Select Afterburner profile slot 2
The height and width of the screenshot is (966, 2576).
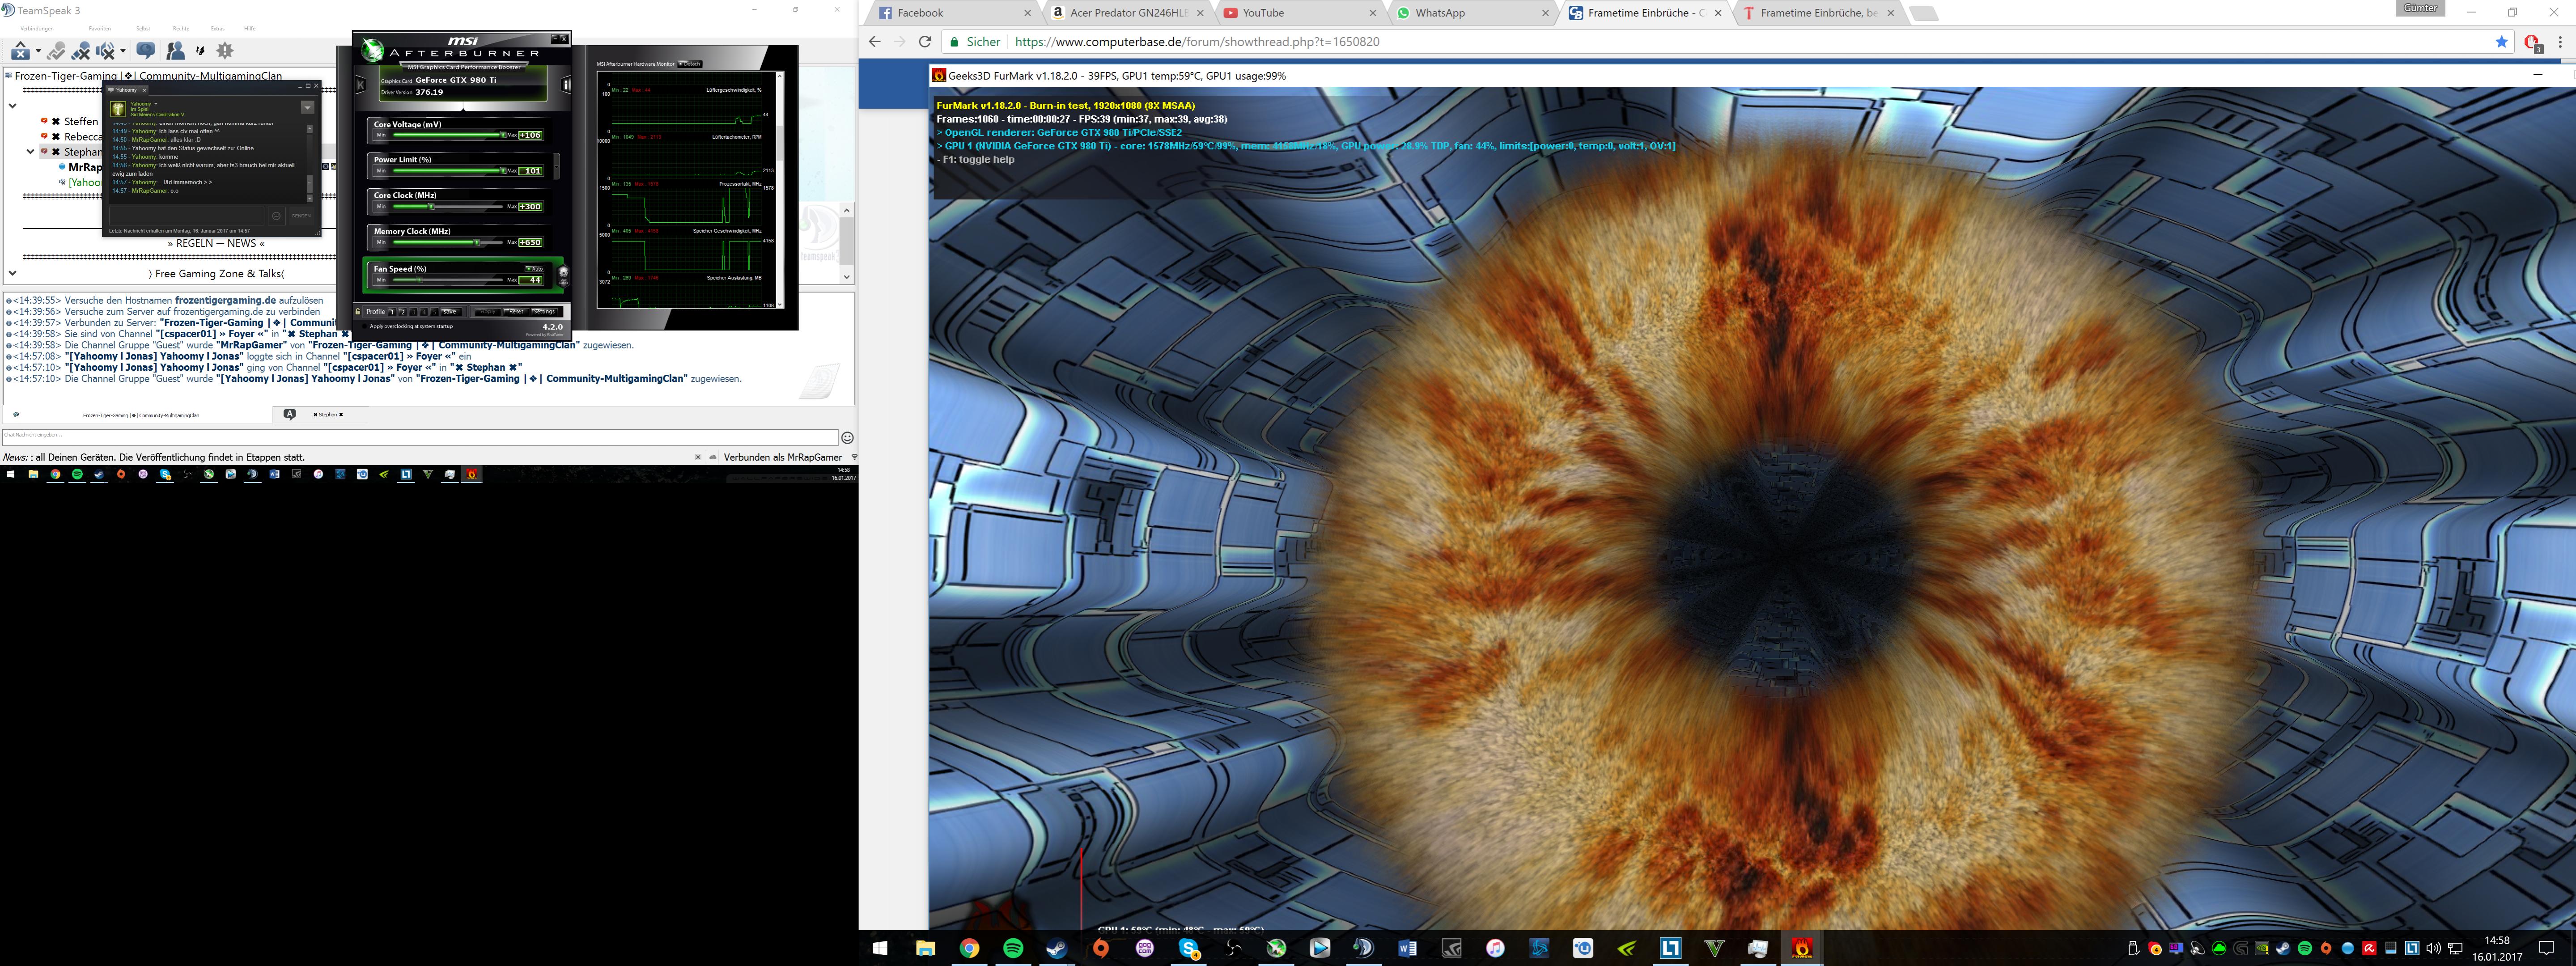[x=402, y=312]
